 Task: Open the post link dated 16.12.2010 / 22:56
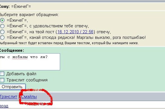pyautogui.click(x=75, y=32)
